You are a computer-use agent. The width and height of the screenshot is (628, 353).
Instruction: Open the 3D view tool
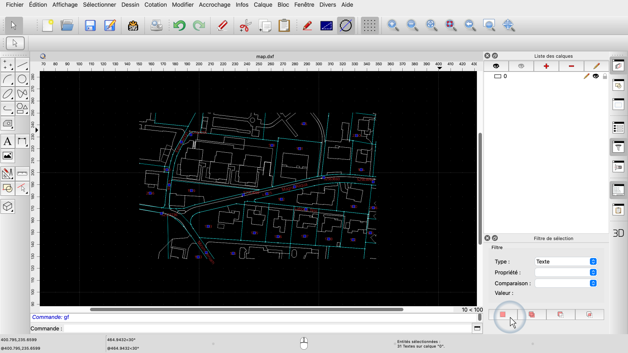tap(618, 233)
